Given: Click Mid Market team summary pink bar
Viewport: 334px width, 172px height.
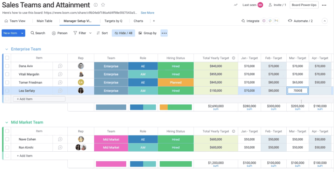Looking at the screenshot, I should pyautogui.click(x=111, y=164).
